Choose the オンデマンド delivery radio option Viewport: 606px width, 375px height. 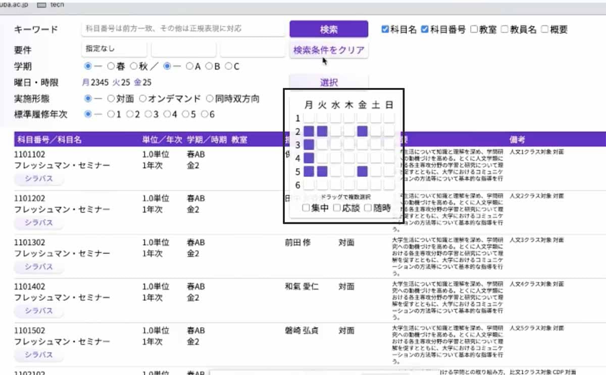[143, 99]
